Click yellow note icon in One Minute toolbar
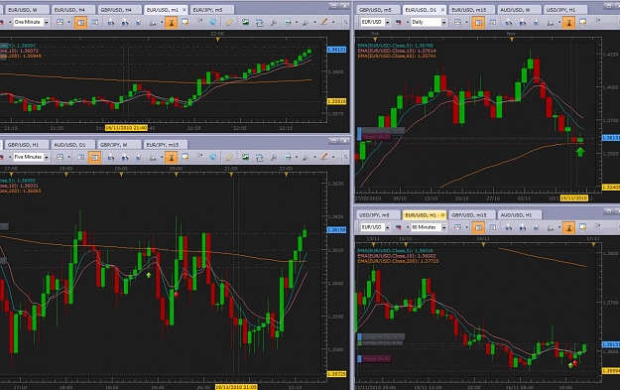 pos(186,23)
